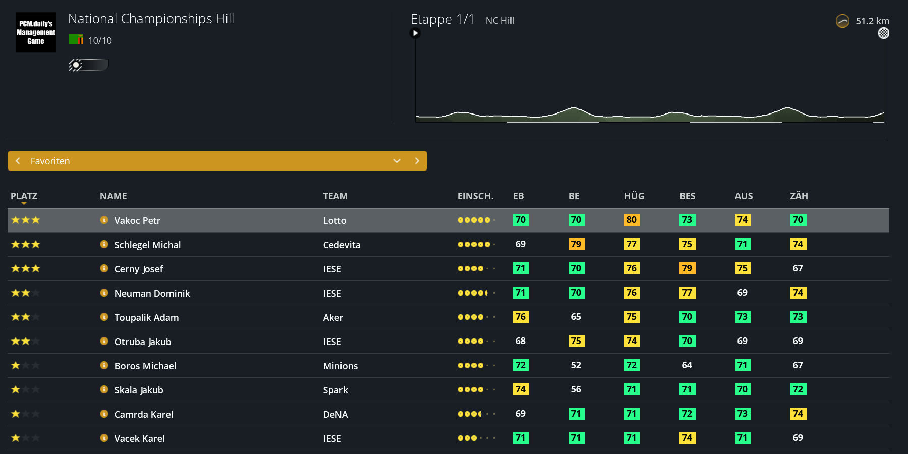The image size is (908, 454).
Task: Select rider Boros Michael row
Action: 448,366
